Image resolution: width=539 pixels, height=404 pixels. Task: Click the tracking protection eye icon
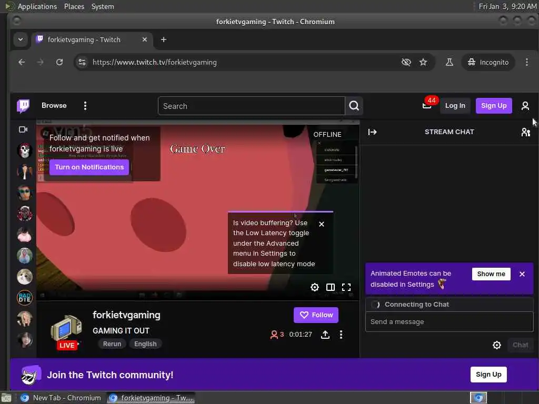pyautogui.click(x=406, y=62)
